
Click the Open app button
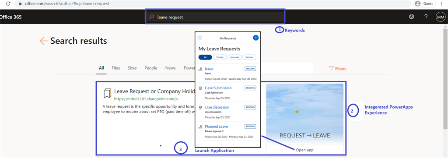(304, 150)
